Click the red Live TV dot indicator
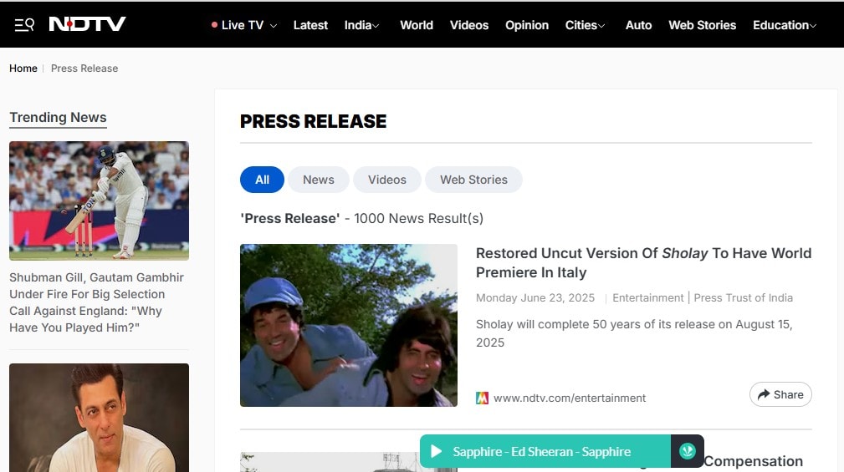 coord(214,25)
